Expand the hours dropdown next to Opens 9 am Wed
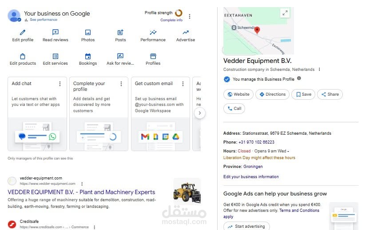 288,151
